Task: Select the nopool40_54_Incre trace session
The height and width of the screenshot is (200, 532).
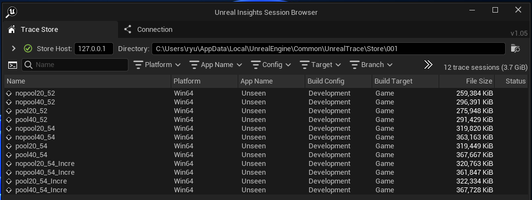Action: [x=266, y=173]
